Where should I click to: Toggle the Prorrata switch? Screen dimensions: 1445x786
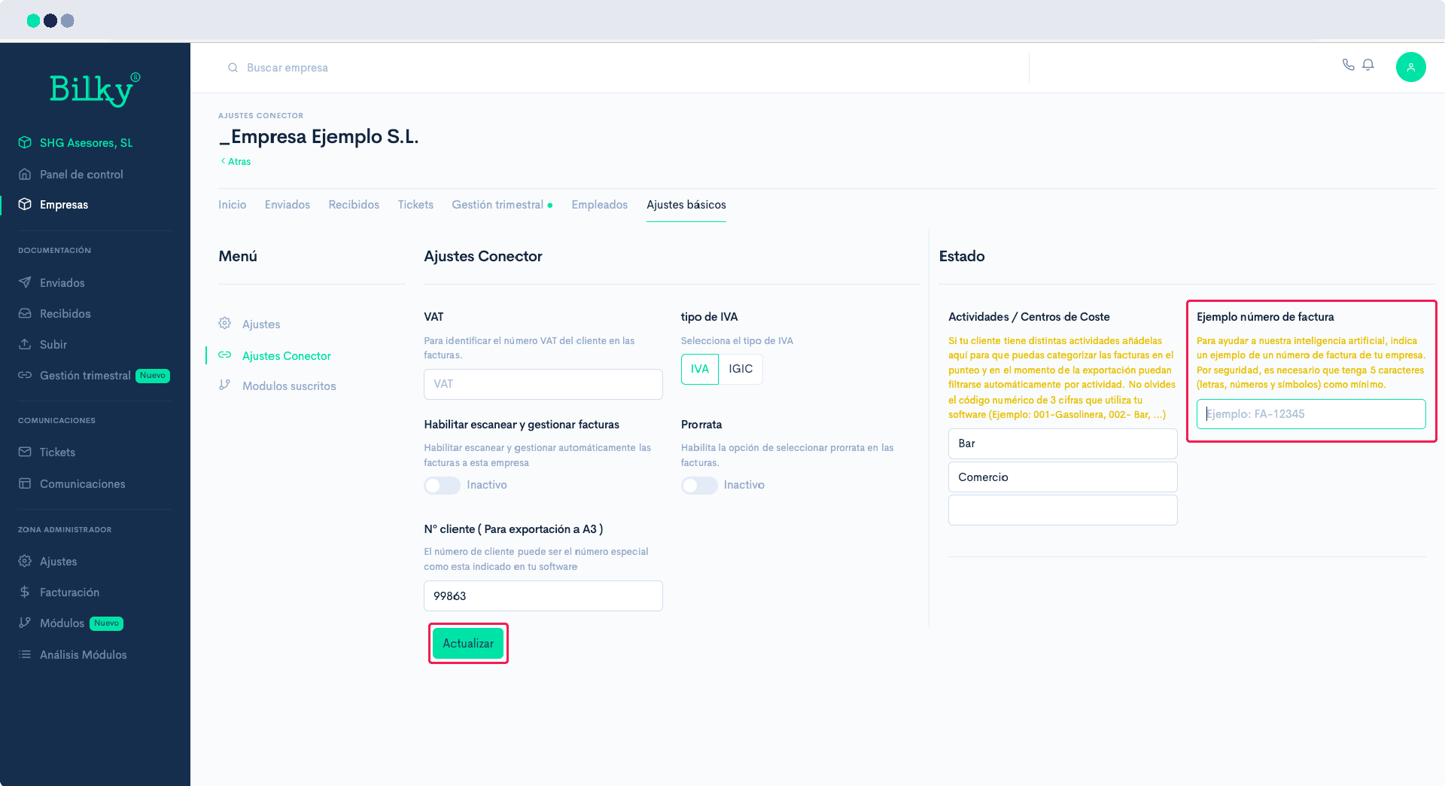pyautogui.click(x=699, y=486)
